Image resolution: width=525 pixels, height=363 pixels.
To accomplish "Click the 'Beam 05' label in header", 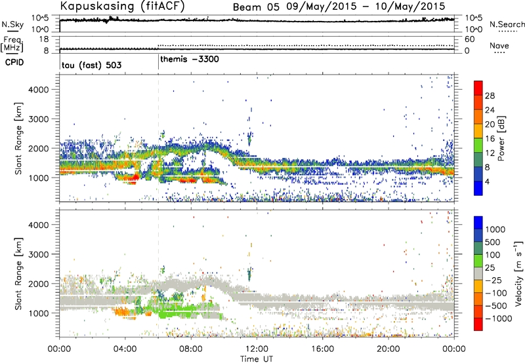I will pos(256,7).
